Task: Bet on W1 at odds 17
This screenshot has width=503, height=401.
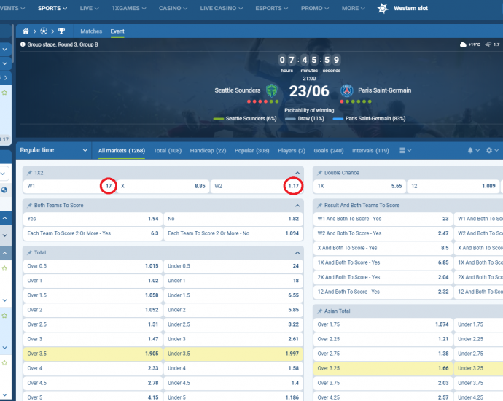Action: pos(69,186)
